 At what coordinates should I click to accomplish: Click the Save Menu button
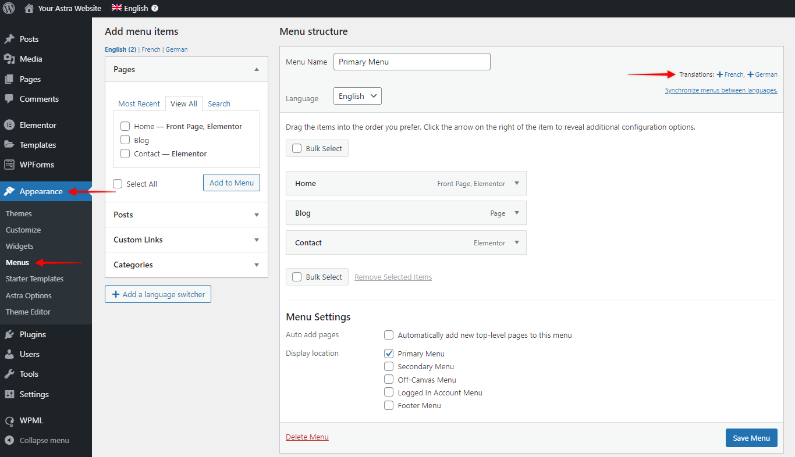[751, 438]
